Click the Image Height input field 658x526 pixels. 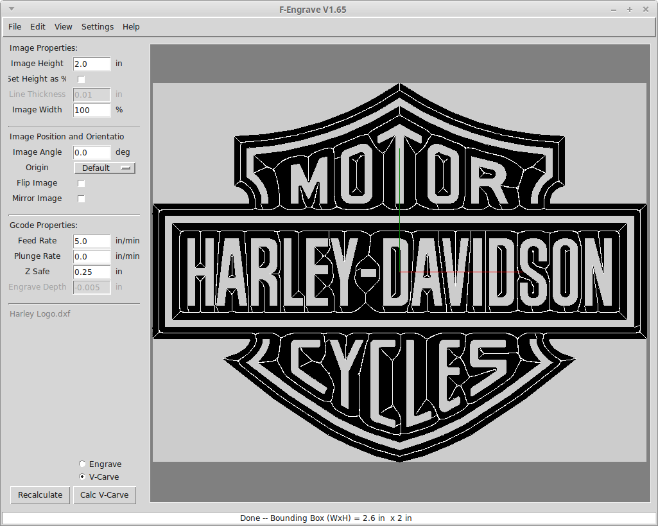(x=92, y=64)
